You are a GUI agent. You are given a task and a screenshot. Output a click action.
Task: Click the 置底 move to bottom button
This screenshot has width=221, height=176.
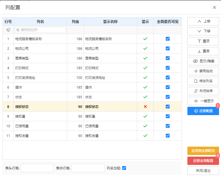pyautogui.click(x=203, y=51)
